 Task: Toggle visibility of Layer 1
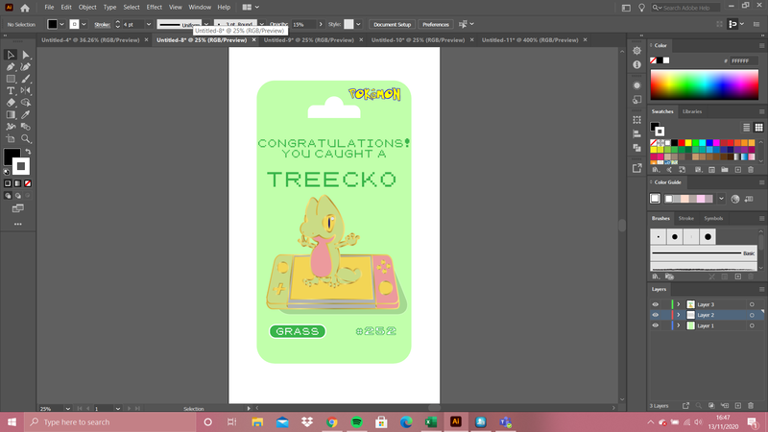pos(656,325)
